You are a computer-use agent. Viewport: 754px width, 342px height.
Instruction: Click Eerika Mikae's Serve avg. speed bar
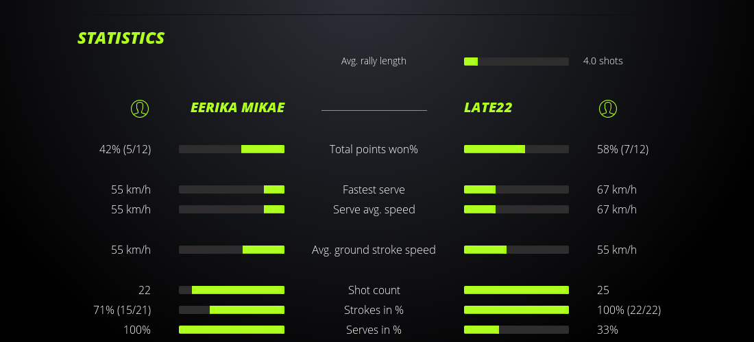pos(232,209)
